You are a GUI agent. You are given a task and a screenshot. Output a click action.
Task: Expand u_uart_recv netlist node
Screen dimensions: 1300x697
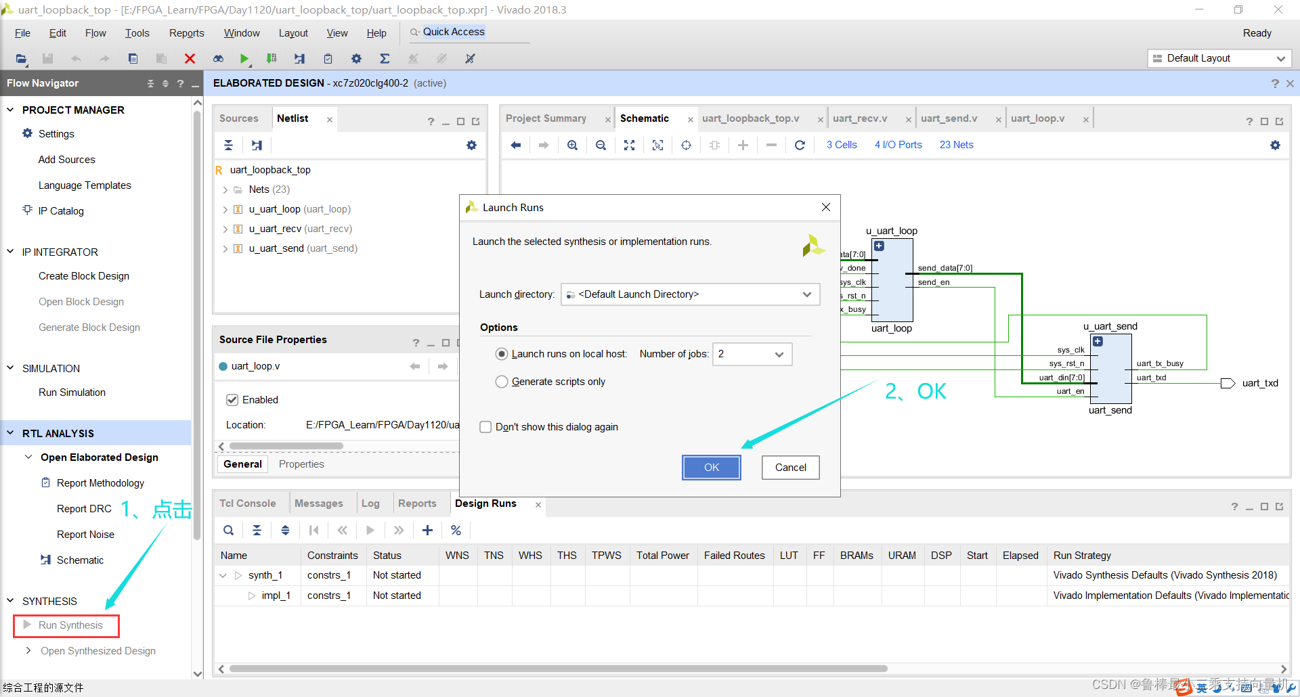[225, 229]
